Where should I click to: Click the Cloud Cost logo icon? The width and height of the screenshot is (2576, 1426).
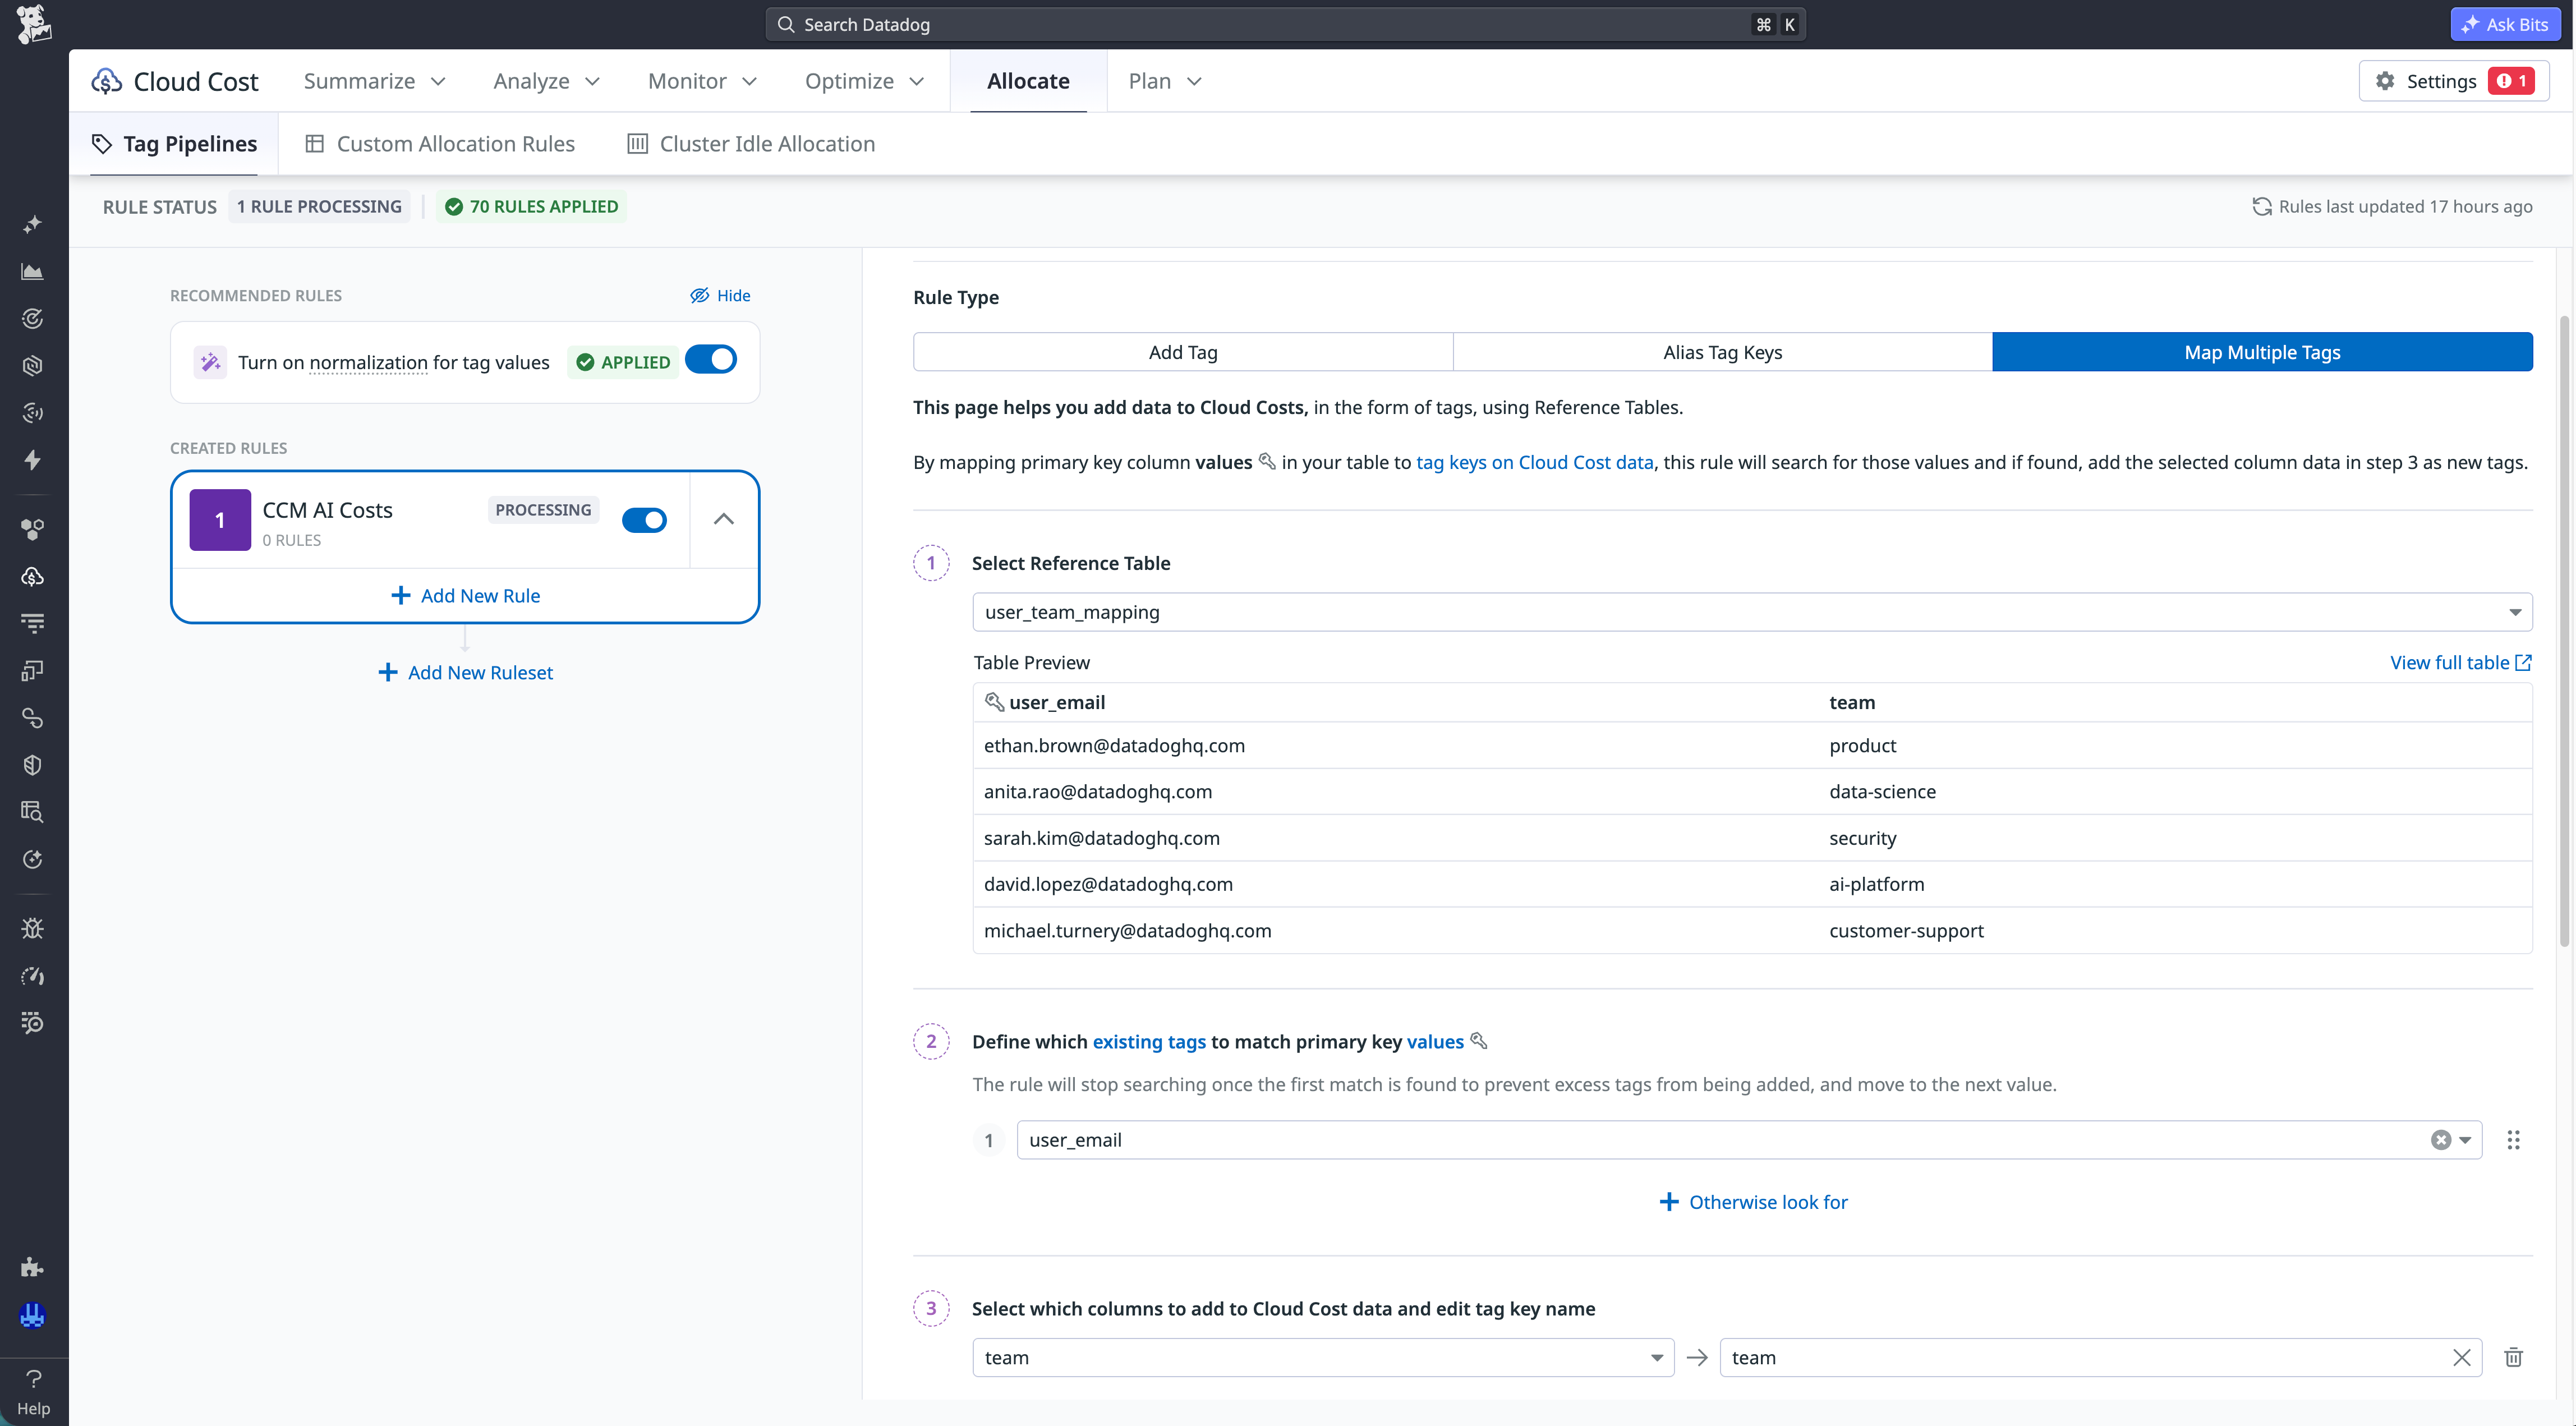point(106,81)
